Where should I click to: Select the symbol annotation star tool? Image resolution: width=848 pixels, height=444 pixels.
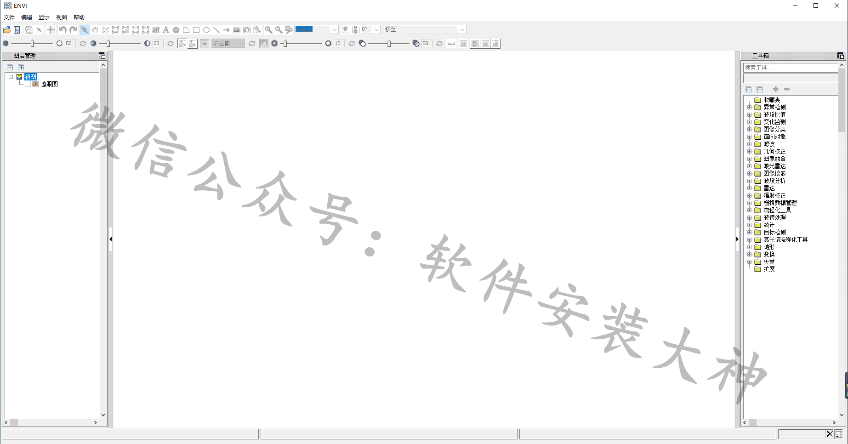pyautogui.click(x=176, y=30)
